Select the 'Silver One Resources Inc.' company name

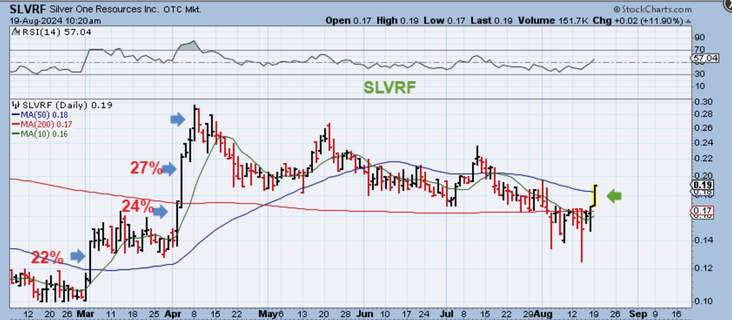click(x=104, y=9)
